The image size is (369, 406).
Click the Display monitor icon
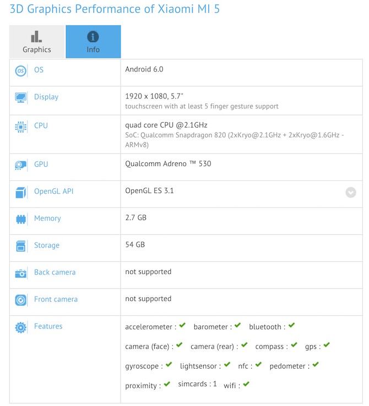pyautogui.click(x=21, y=97)
